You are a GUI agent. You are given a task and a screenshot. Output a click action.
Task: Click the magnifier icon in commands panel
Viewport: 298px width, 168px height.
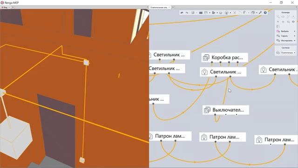(x=288, y=22)
